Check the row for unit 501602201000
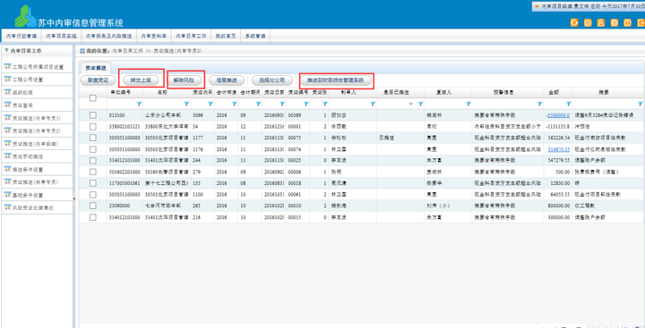 point(93,172)
